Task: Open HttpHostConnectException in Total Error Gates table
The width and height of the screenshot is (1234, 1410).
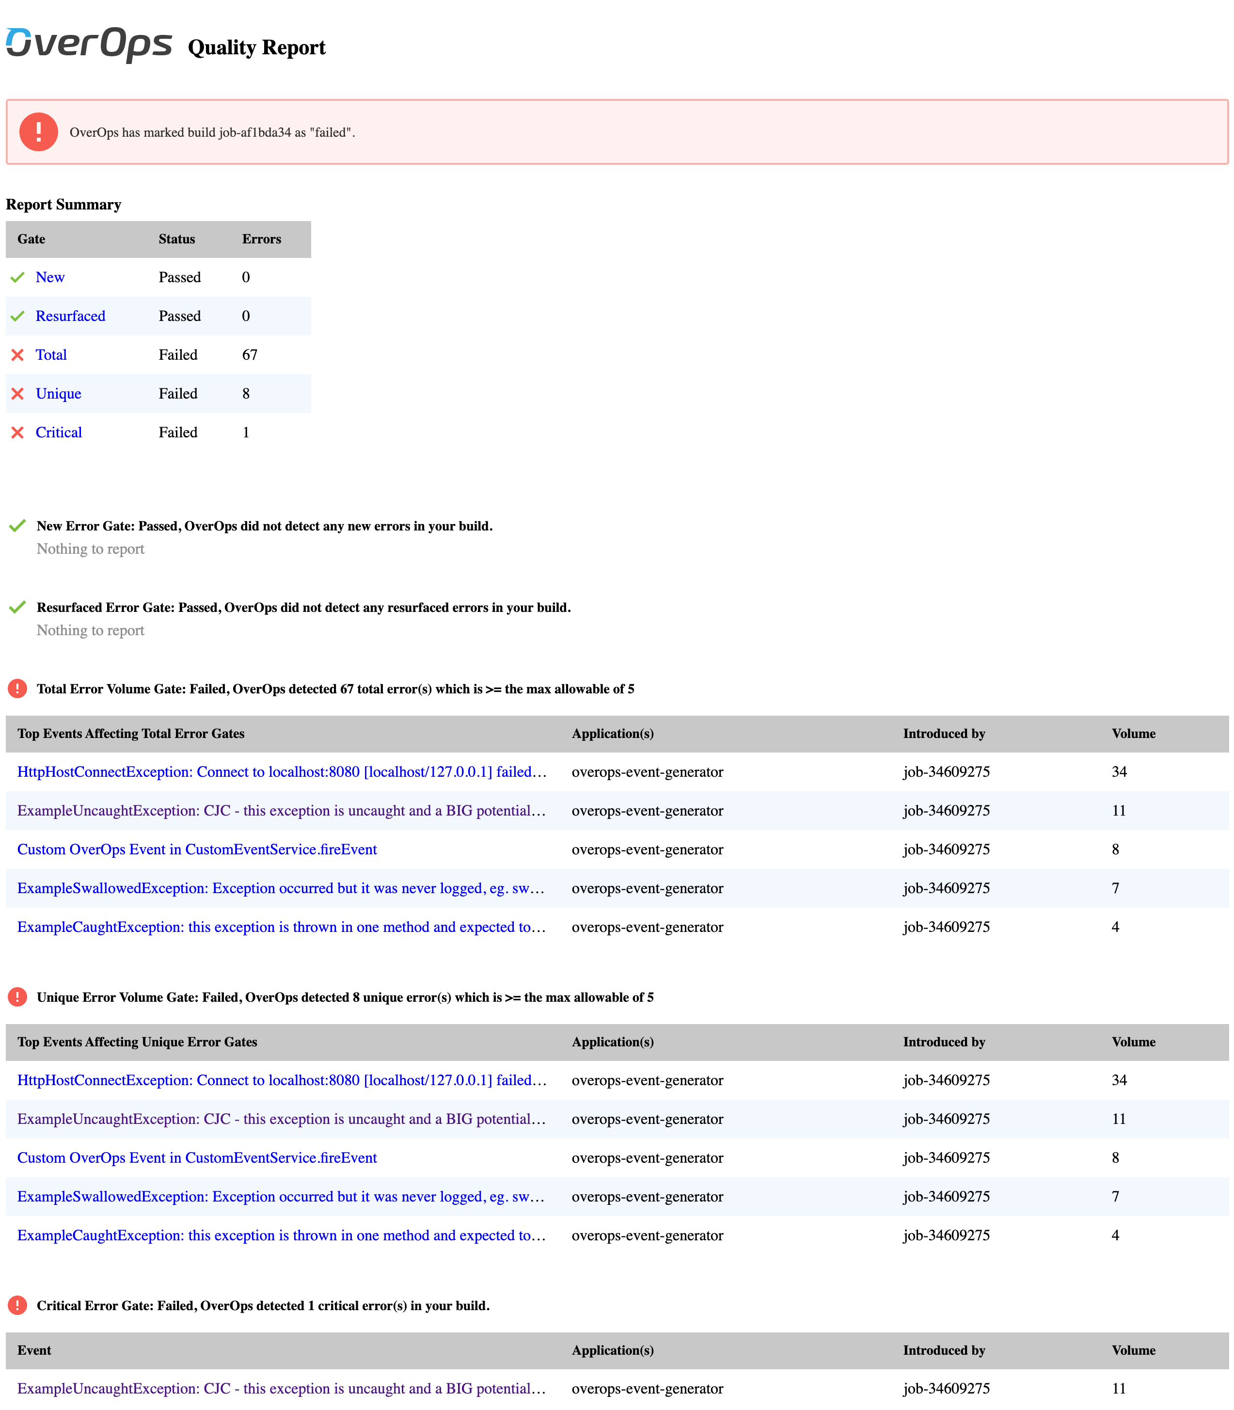Action: [282, 772]
